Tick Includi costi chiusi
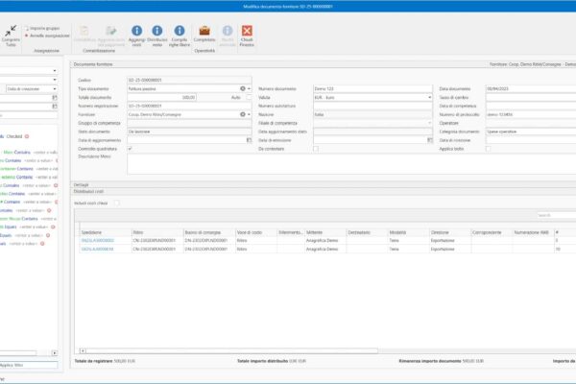This screenshot has height=384, width=576. click(x=116, y=203)
